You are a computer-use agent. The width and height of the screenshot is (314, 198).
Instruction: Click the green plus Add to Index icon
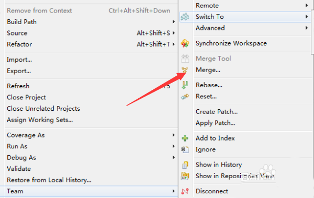185,138
